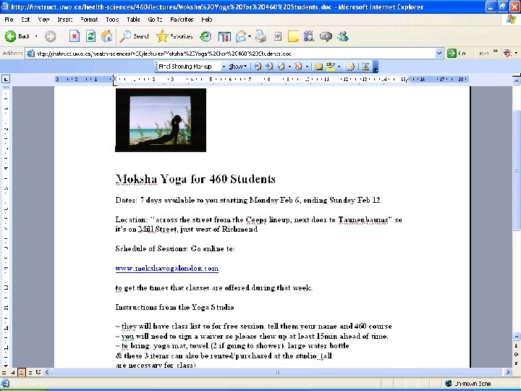
Task: Open the Search pane
Action: coord(135,36)
